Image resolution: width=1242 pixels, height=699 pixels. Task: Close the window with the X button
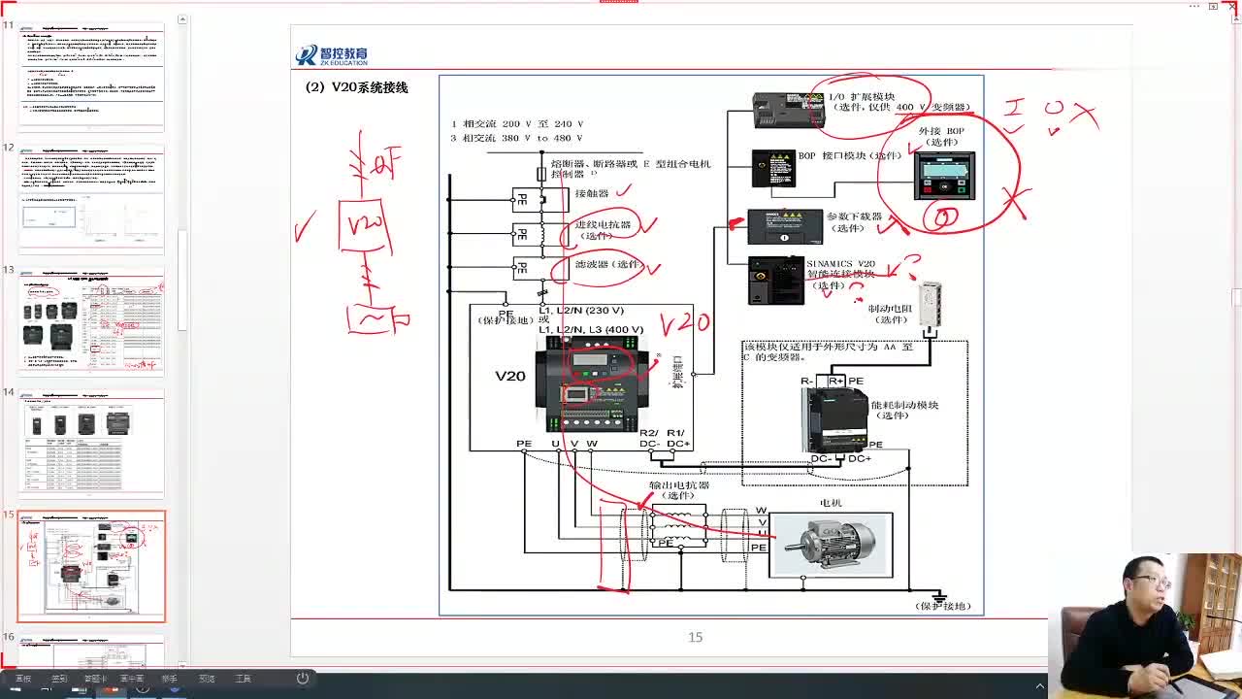coord(1233,6)
